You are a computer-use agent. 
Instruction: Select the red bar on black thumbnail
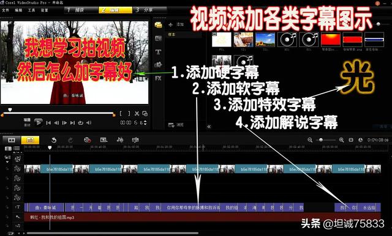coord(353,39)
